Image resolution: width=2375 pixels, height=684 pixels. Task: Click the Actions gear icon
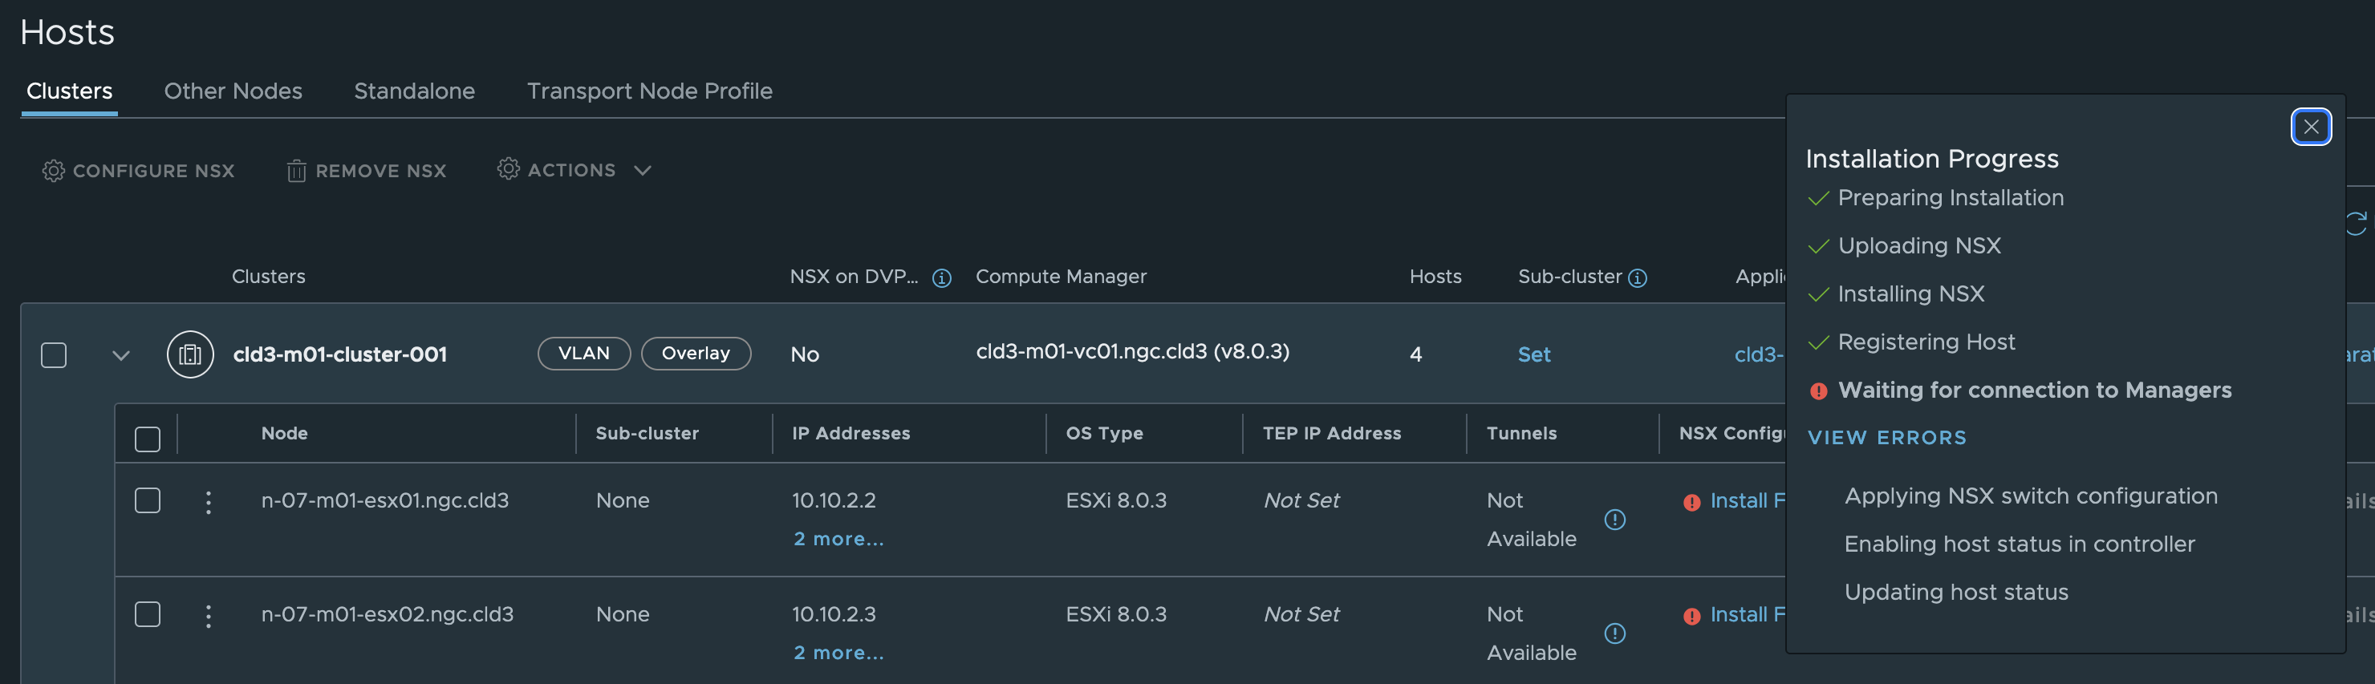tap(508, 168)
